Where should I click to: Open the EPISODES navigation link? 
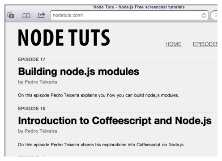click(x=205, y=44)
